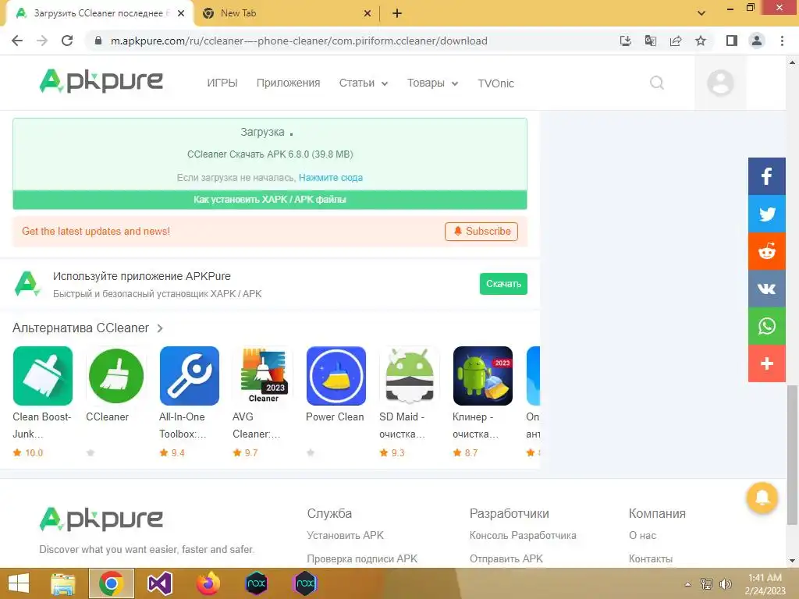Go to ИГРЫ menu
Screen dimensions: 799x599
(x=222, y=83)
